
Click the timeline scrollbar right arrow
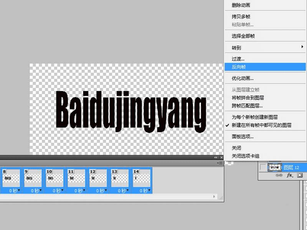click(214, 197)
